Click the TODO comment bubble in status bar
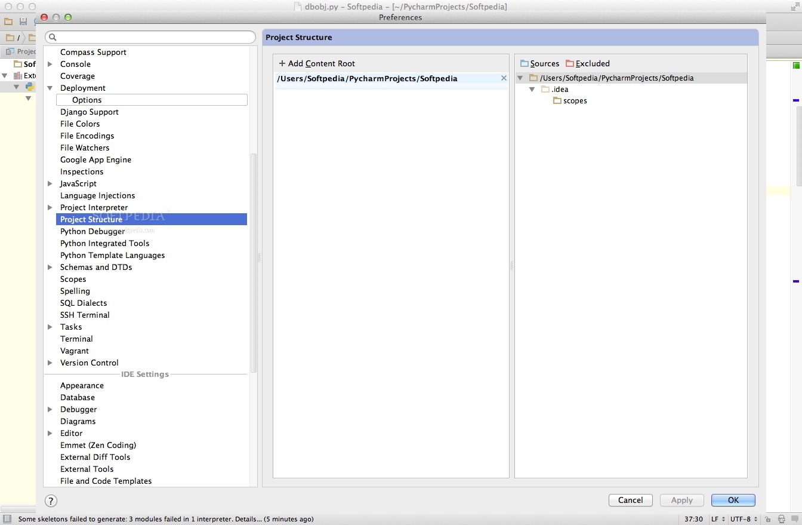The image size is (802, 525). (x=795, y=518)
